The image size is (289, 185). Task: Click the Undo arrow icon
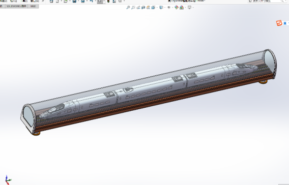(x=91, y=1)
